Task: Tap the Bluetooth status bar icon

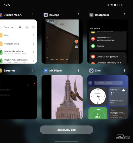Action: click(108, 5)
